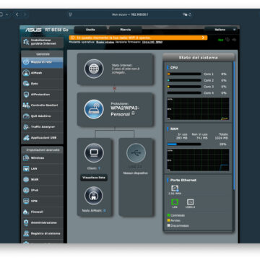The image size is (260, 260).
Task: Click the green LAN port icon
Action: 175,202
